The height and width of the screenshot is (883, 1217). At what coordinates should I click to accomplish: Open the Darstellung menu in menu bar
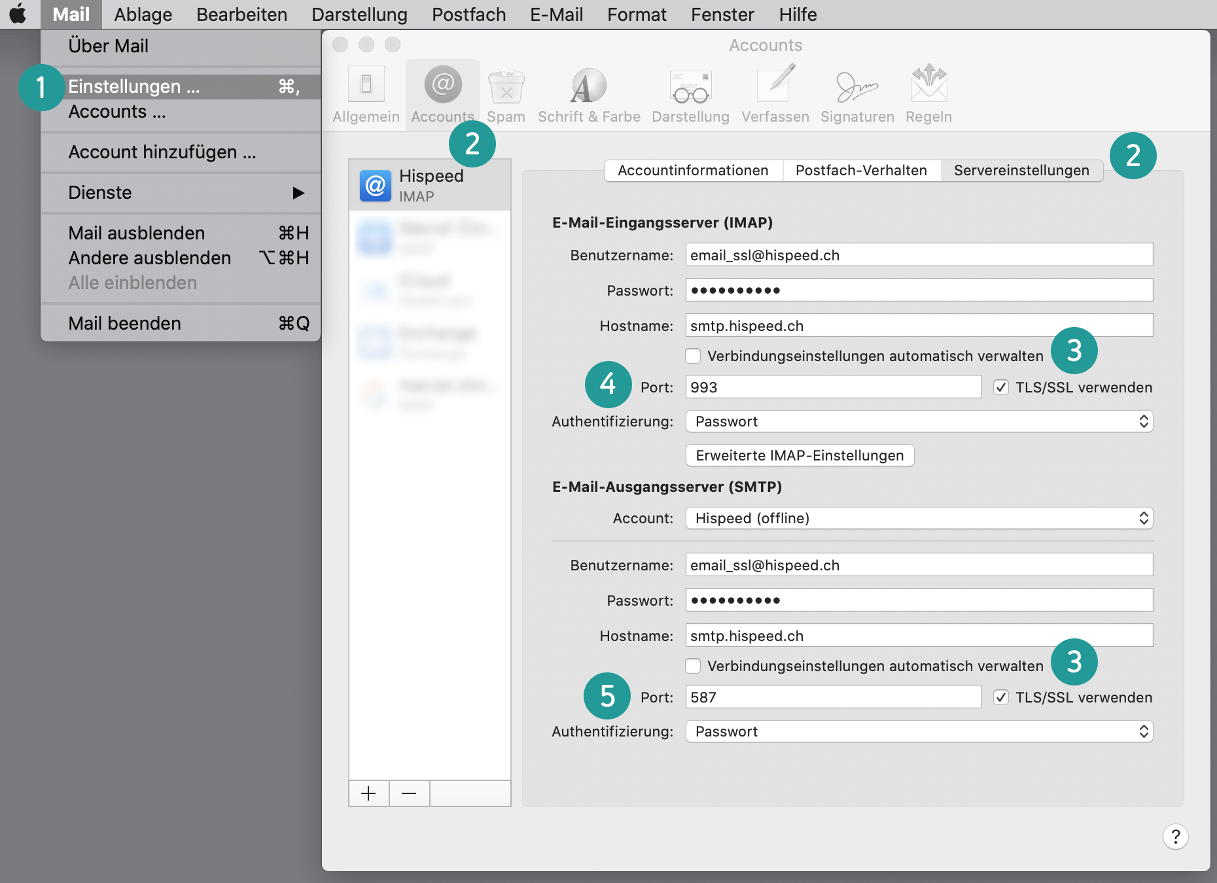[360, 14]
